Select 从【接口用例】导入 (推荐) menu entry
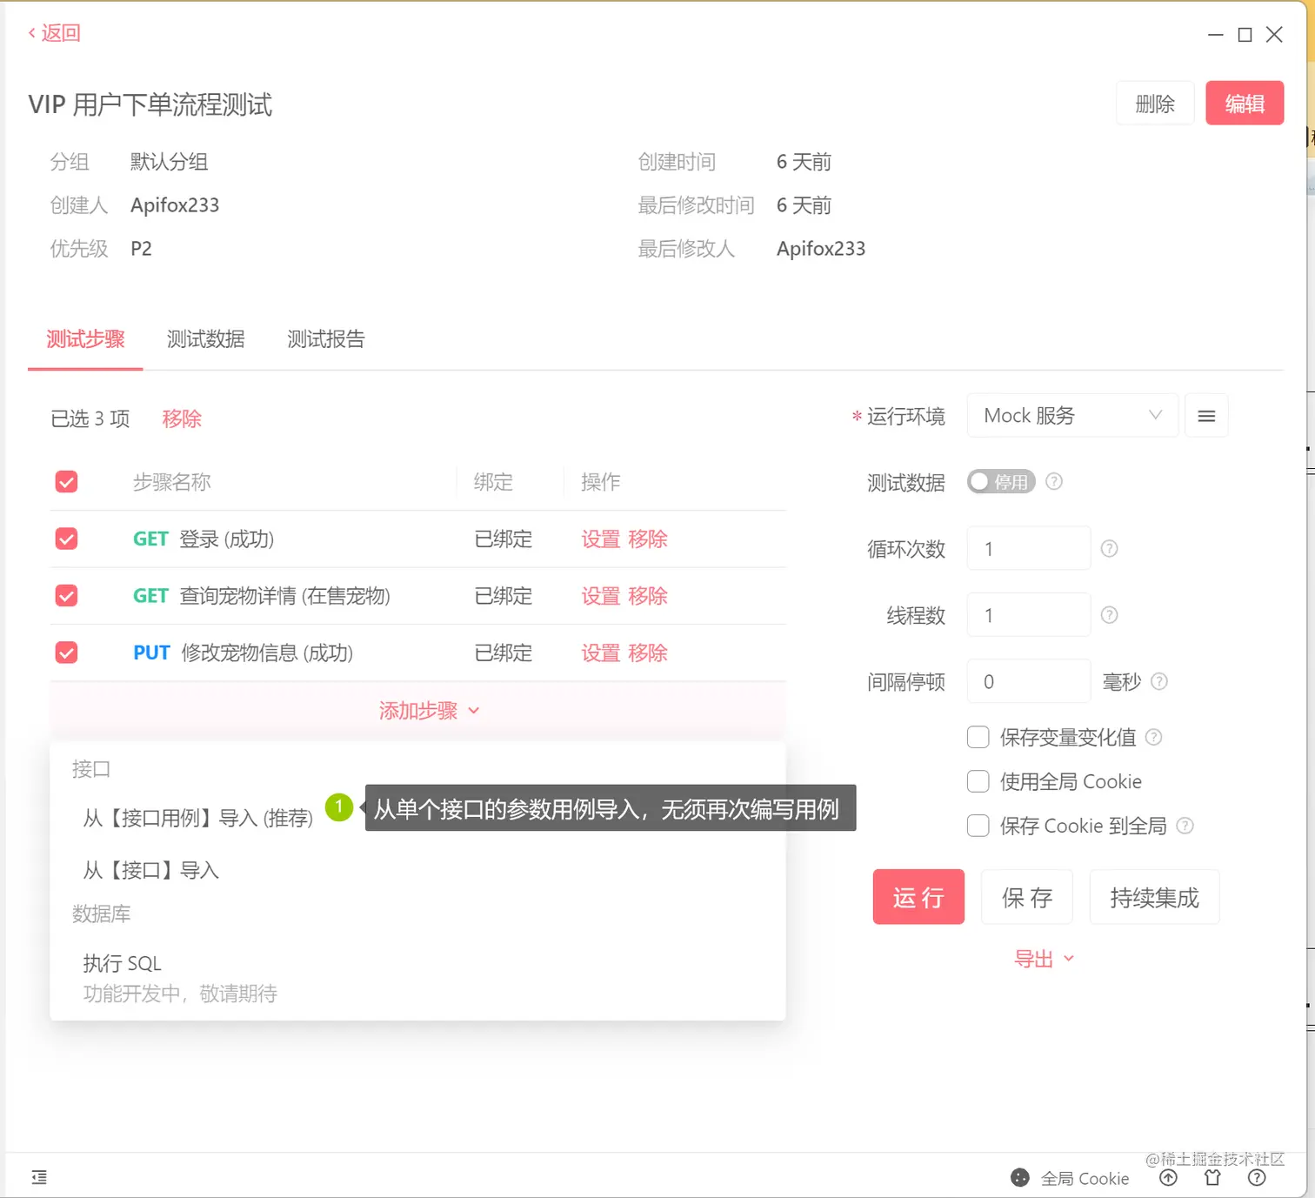Image resolution: width=1315 pixels, height=1198 pixels. click(x=197, y=818)
